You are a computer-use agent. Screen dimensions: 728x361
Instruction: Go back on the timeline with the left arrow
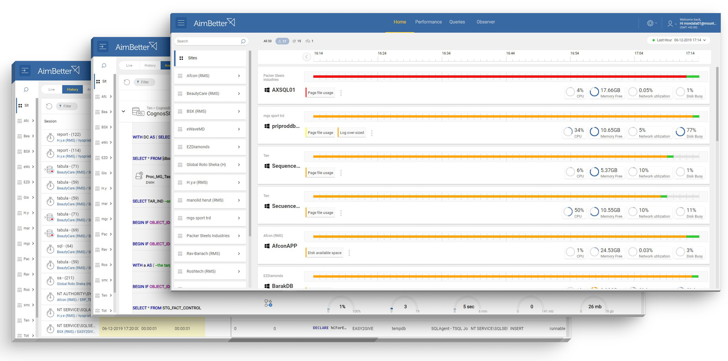coord(307,57)
